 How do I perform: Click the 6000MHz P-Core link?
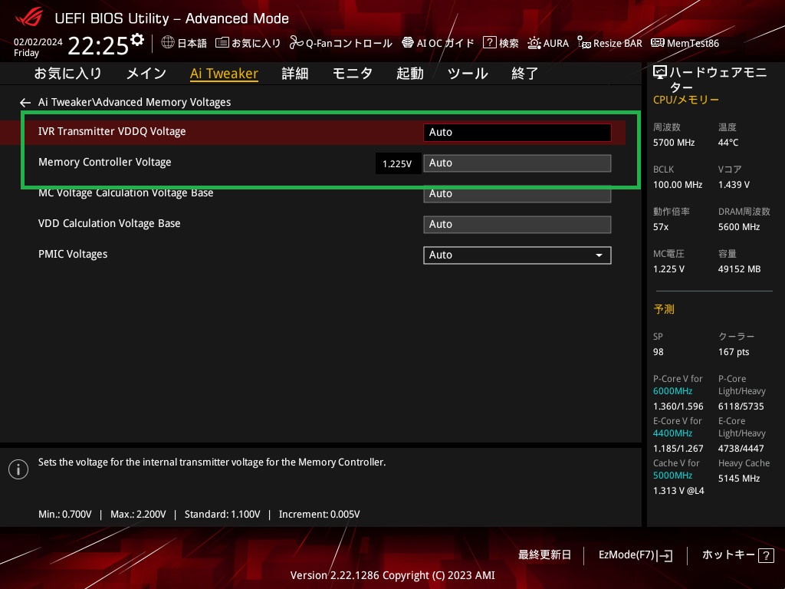(672, 391)
